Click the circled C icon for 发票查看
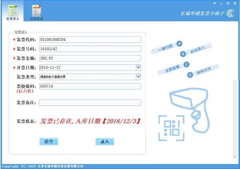The image size is (240, 169). tap(186, 64)
